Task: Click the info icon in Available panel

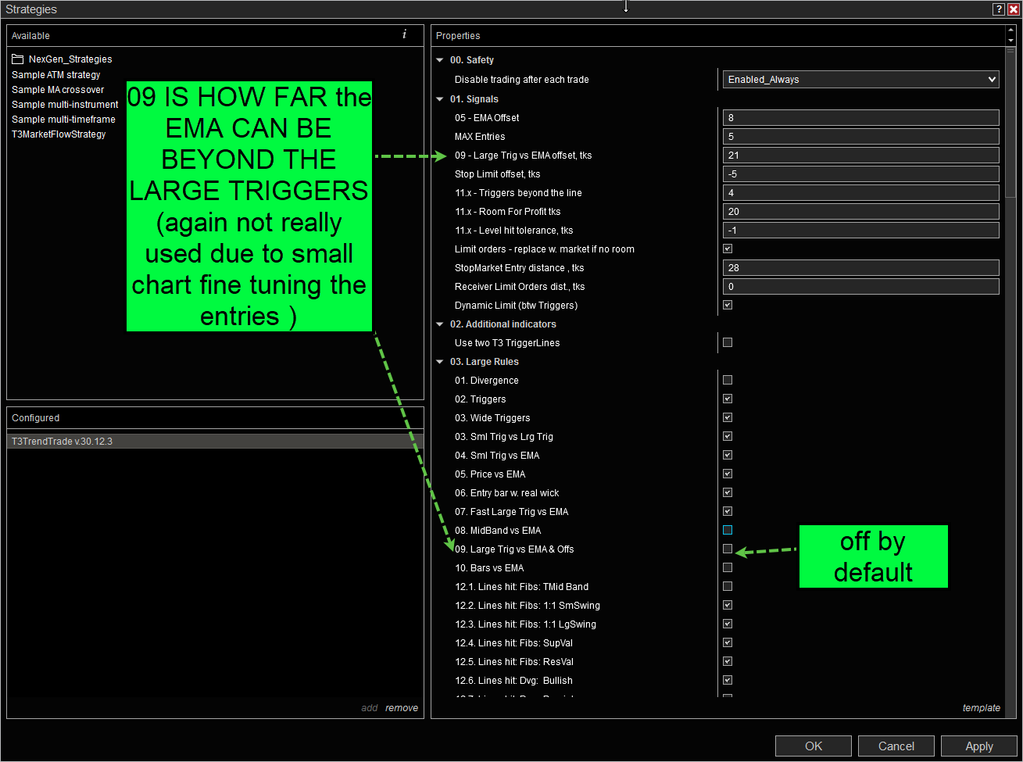Action: point(404,34)
